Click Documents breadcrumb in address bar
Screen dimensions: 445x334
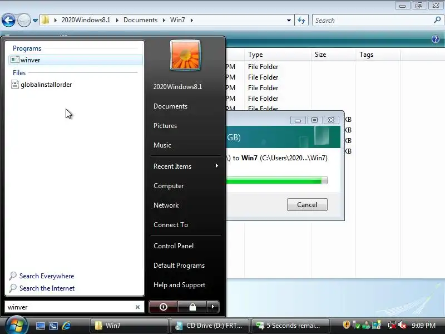140,20
